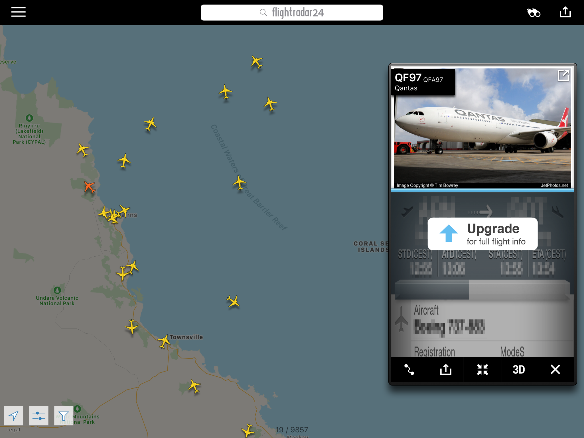
Task: Show the flight route icon in the panel
Action: (409, 370)
